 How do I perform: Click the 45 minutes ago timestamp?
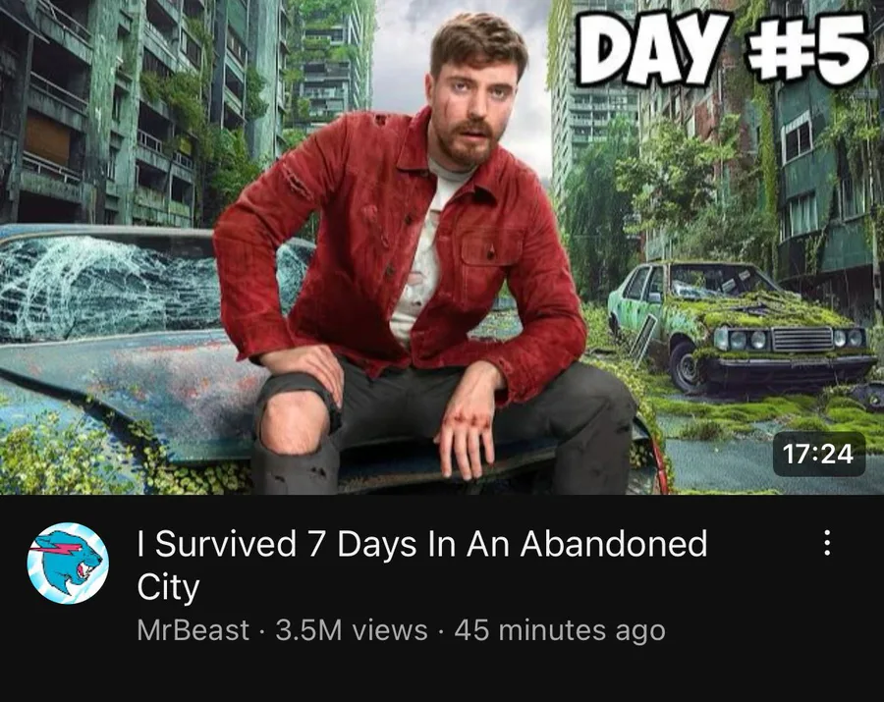560,630
